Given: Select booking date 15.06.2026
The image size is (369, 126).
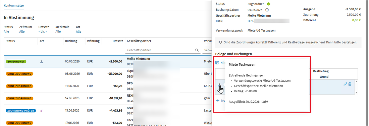Looking at the screenshot, I should click(x=72, y=111).
